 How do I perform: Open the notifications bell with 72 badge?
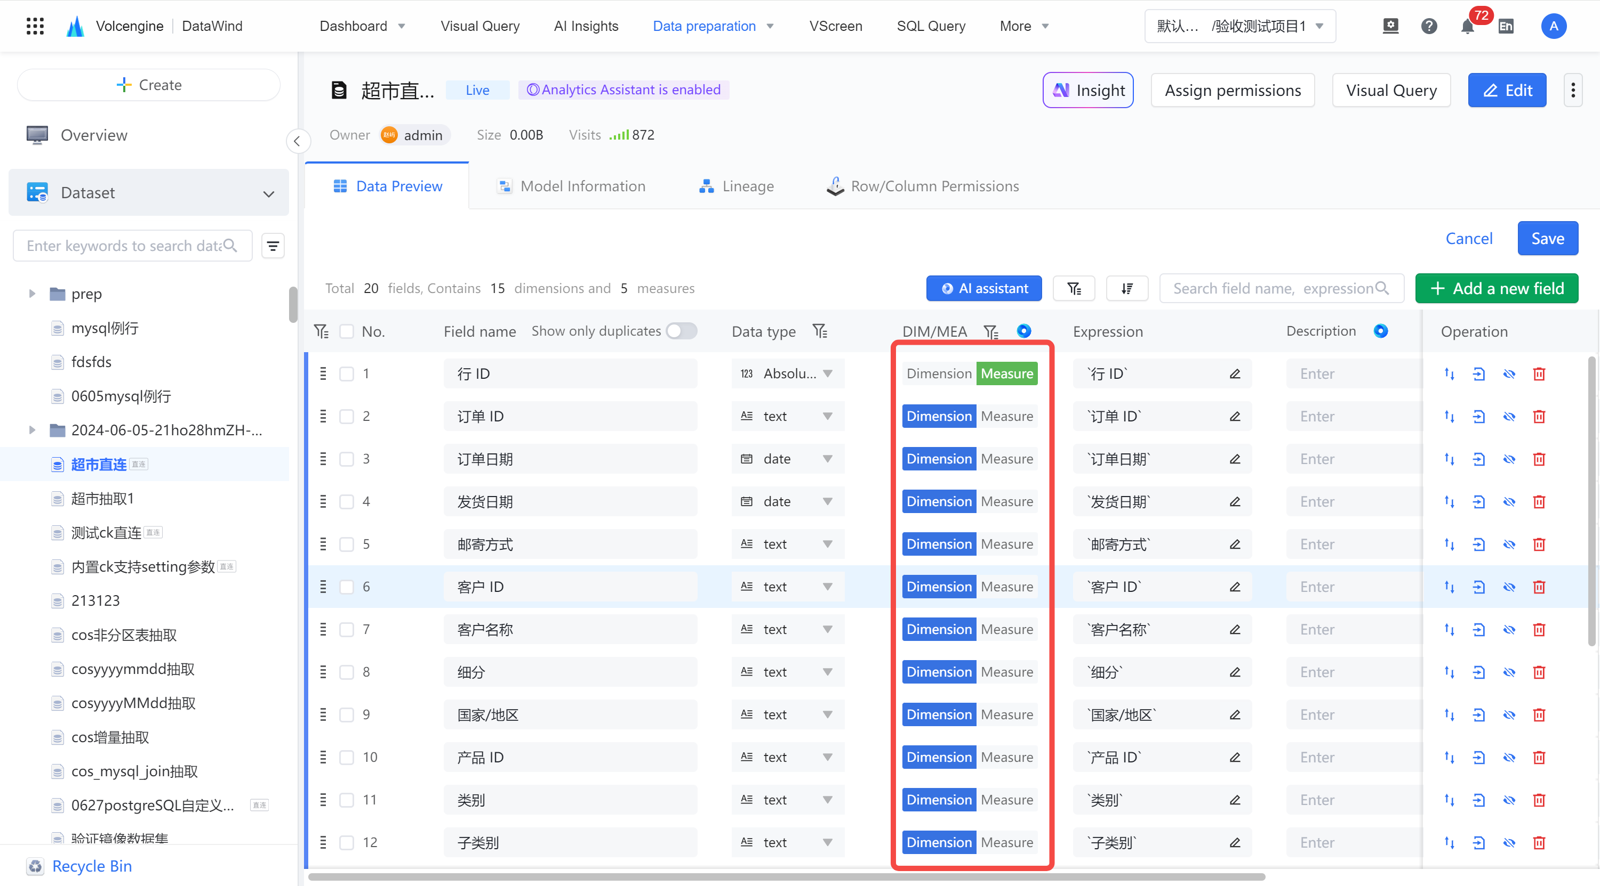click(x=1468, y=26)
